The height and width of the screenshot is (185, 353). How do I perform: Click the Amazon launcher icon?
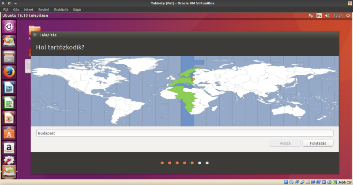(9, 148)
